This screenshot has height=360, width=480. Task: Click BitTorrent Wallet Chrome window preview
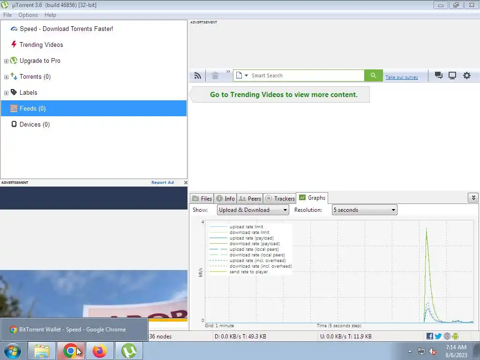coord(74,330)
